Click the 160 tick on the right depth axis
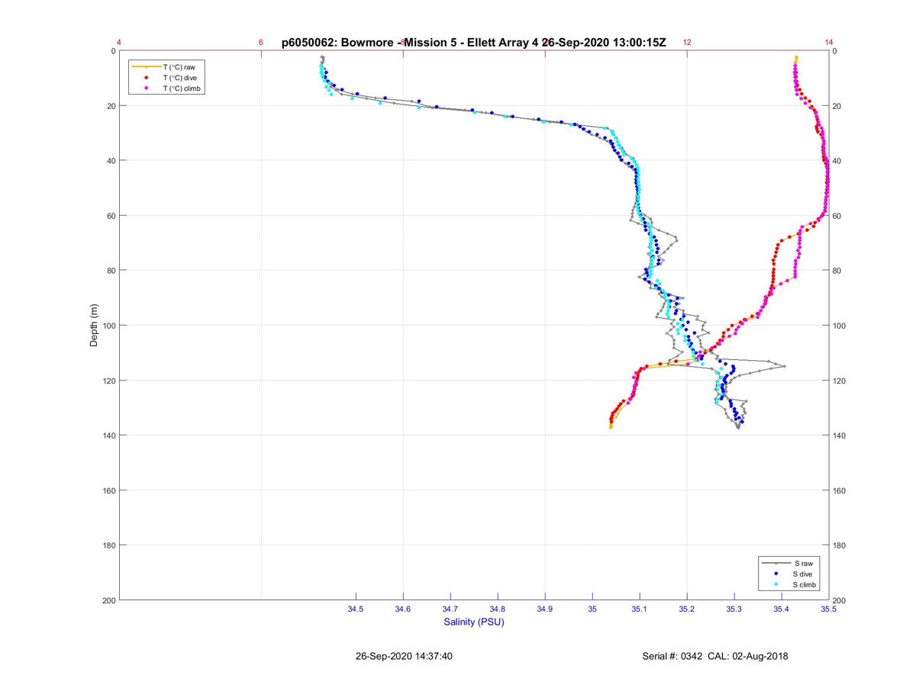Viewport: 916px width, 675px height. (x=840, y=490)
